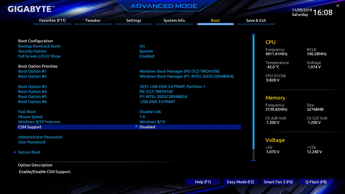The height and width of the screenshot is (194, 345).
Task: Switch to the Tweaker tab
Action: click(x=93, y=20)
